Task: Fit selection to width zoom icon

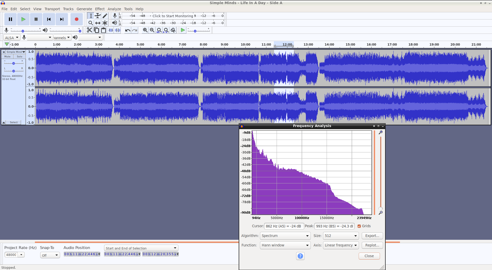Action: tap(159, 30)
